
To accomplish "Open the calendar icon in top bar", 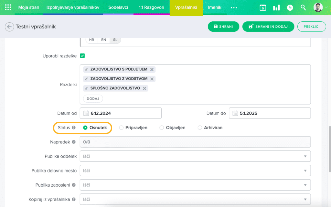I will click(x=263, y=8).
